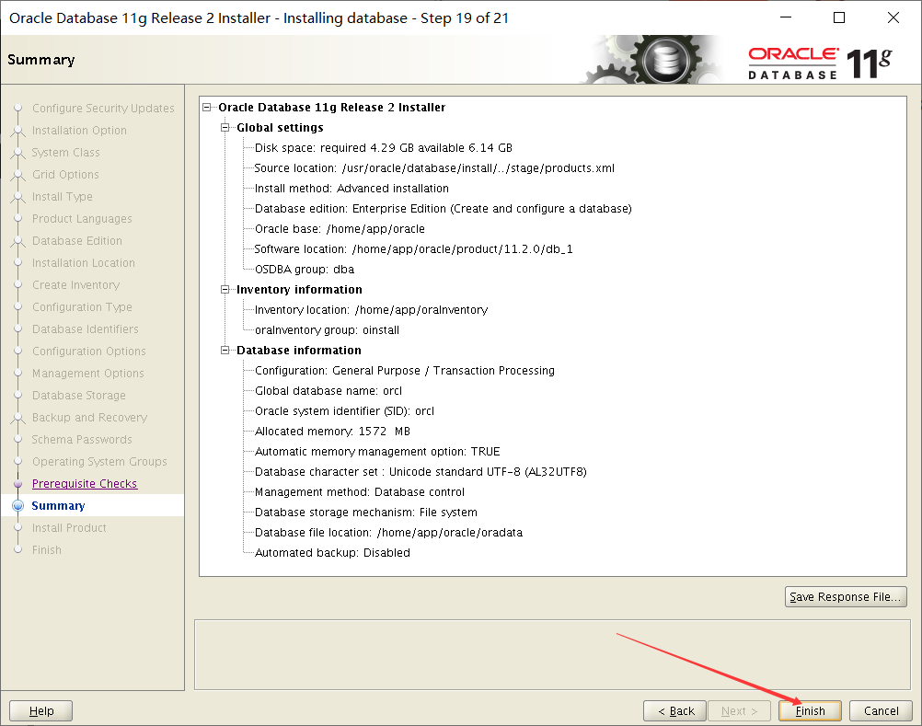The width and height of the screenshot is (922, 726).
Task: Collapse the Global settings node
Action: coord(225,128)
